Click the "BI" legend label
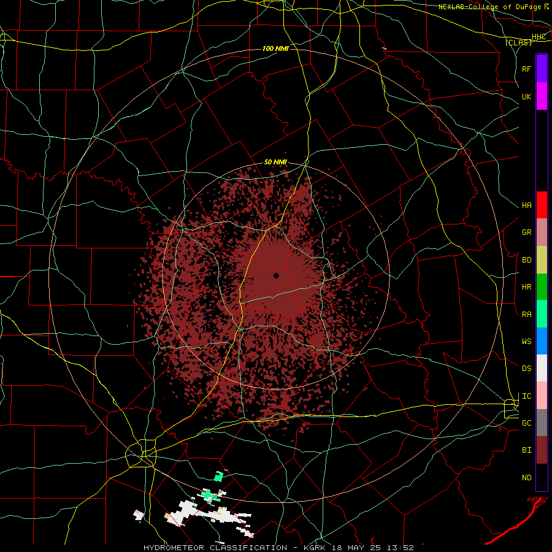Viewport: 552px width, 552px height. coord(526,450)
